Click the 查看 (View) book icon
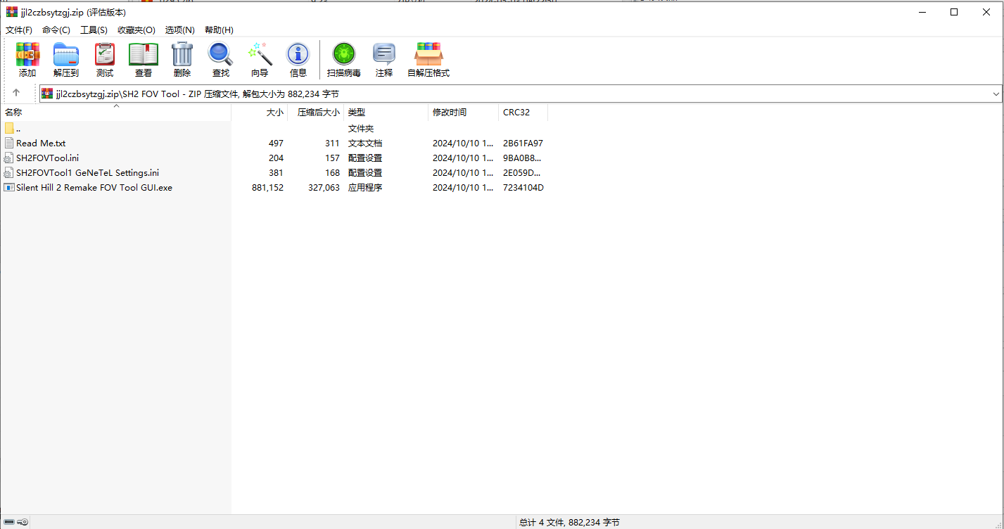This screenshot has width=1004, height=529. pos(144,54)
